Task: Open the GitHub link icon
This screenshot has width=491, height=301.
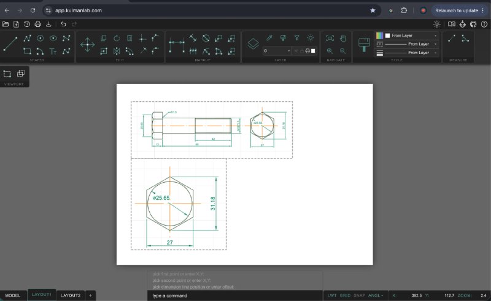Action: click(x=473, y=24)
